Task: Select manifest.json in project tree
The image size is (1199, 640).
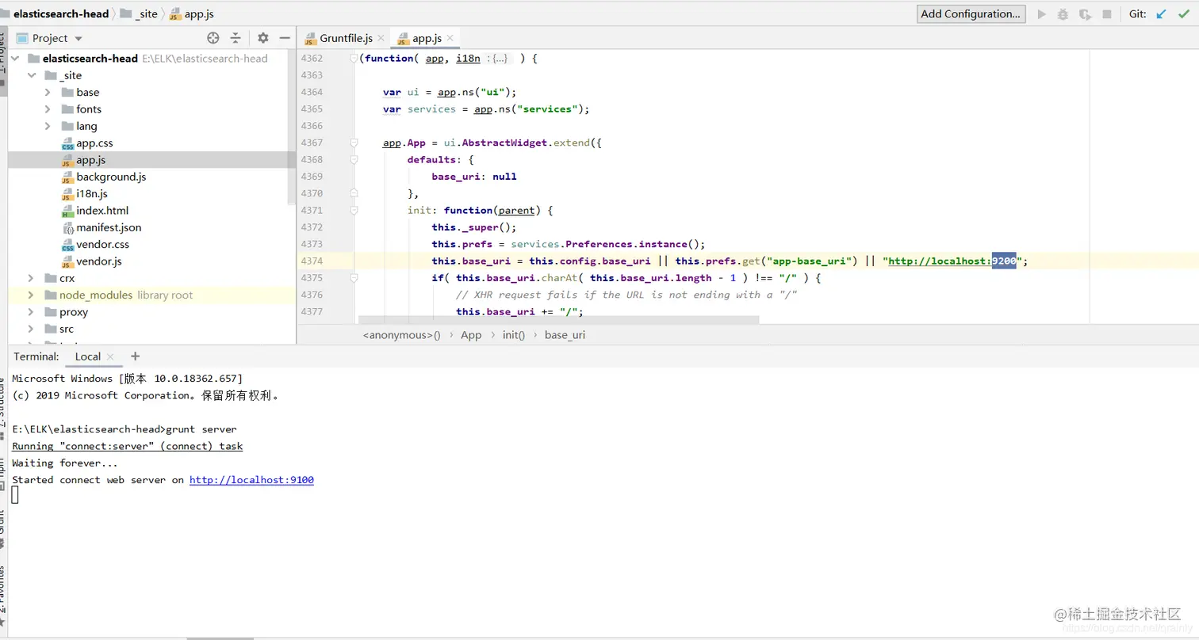Action: pos(109,227)
